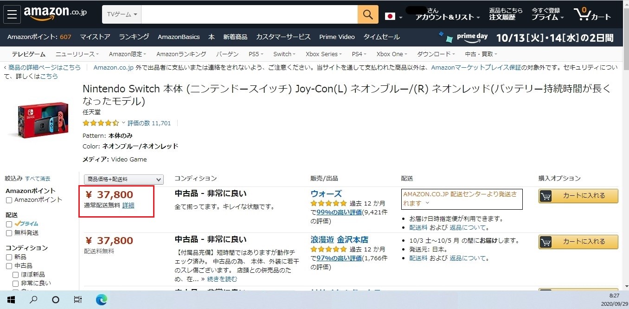The image size is (629, 309).
Task: Open the 中古・買取 dropdown
Action: click(x=481, y=54)
